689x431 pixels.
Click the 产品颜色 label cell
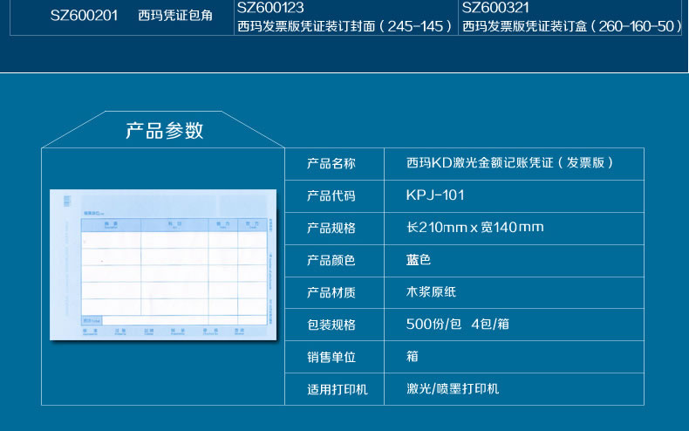click(x=334, y=261)
